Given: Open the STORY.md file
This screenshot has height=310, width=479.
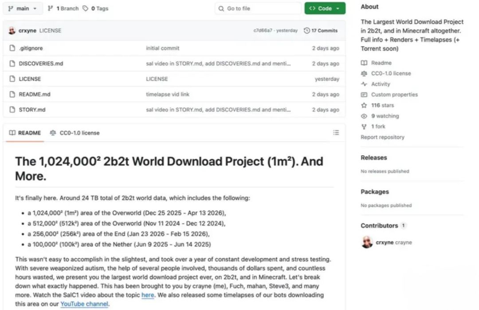Looking at the screenshot, I should (32, 110).
